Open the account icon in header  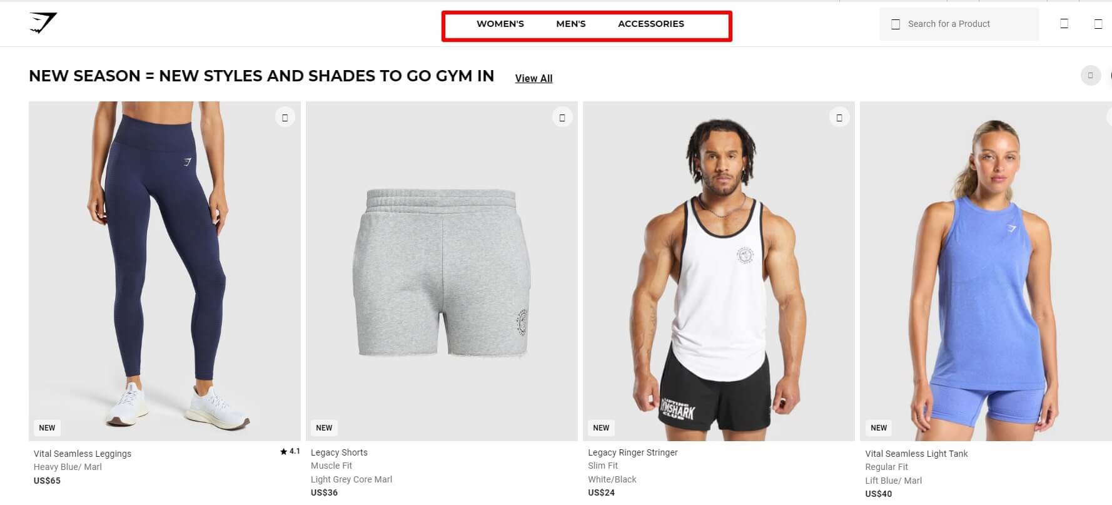tap(1064, 24)
